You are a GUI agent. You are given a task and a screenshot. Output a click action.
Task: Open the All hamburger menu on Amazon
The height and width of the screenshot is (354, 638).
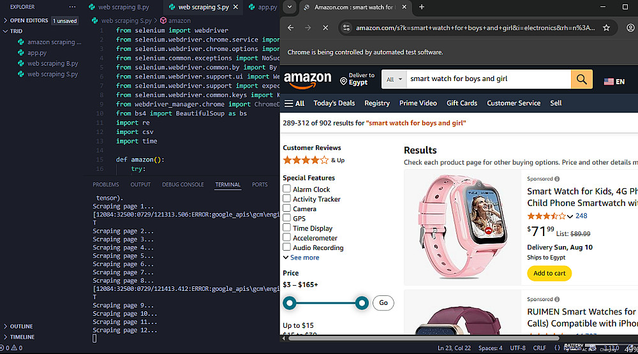294,103
